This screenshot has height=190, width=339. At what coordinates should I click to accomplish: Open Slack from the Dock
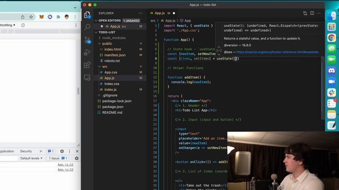[x=332, y=93]
